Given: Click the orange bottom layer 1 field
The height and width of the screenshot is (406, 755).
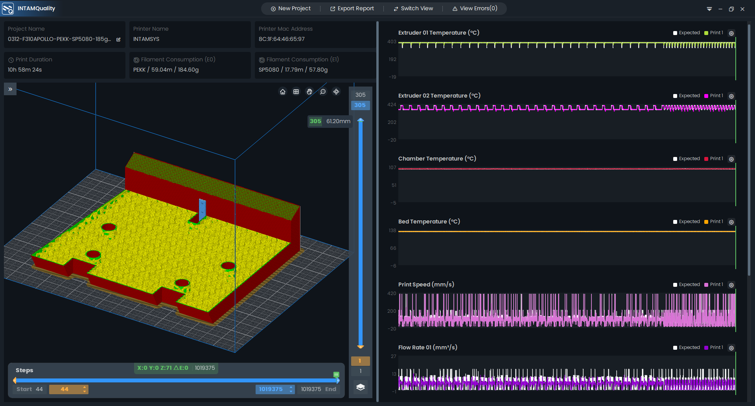Looking at the screenshot, I should (360, 361).
